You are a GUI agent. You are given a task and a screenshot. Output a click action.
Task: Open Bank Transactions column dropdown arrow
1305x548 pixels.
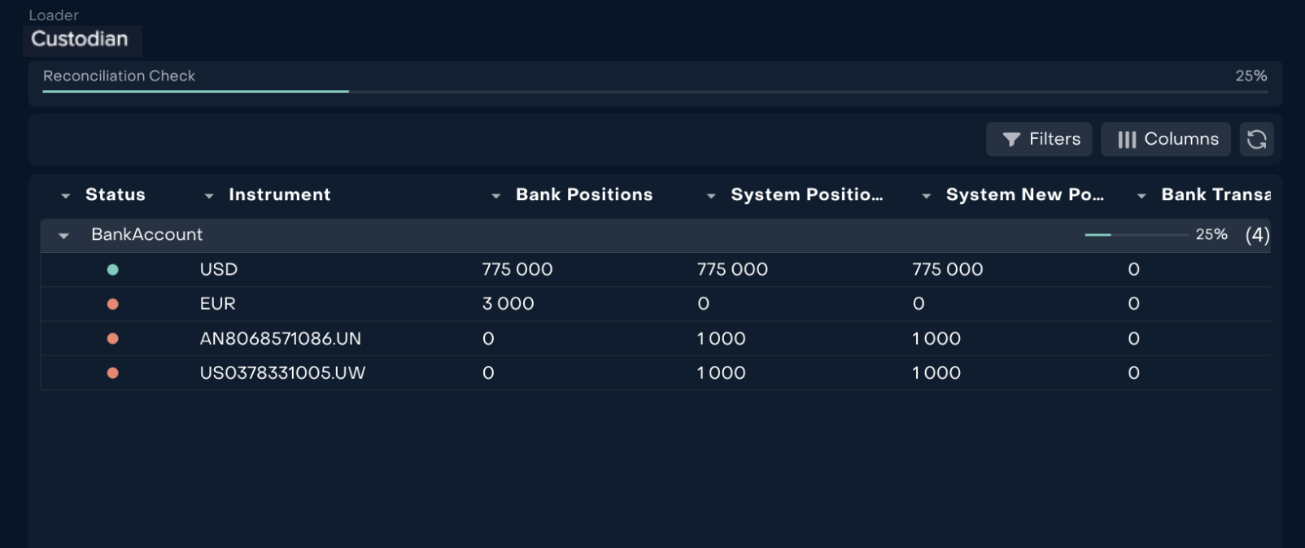1141,196
